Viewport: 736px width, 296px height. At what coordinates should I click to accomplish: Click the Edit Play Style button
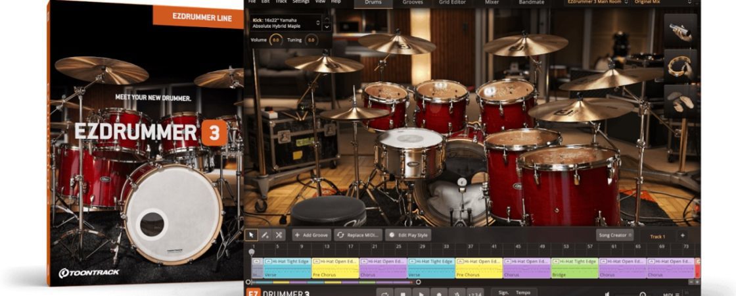[x=408, y=235]
